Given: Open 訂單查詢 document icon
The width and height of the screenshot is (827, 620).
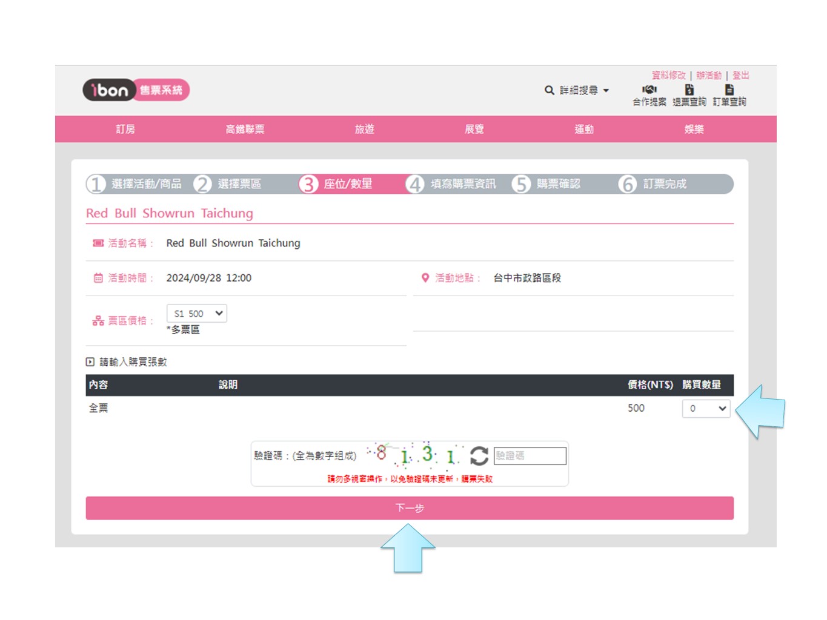Looking at the screenshot, I should [x=729, y=90].
